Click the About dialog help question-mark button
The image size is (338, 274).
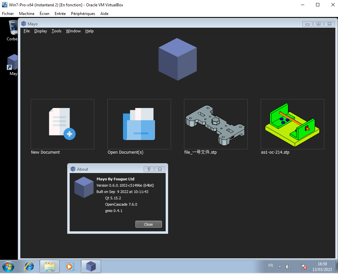coord(149,169)
